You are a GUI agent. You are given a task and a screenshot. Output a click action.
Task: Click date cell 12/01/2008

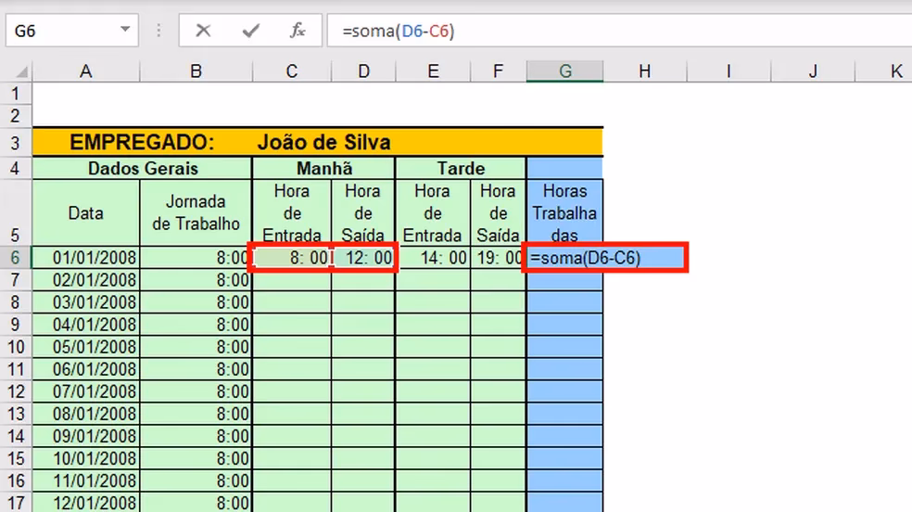tap(86, 503)
